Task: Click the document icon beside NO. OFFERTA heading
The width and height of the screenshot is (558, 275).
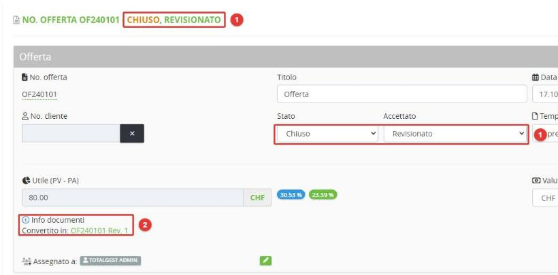Action: pyautogui.click(x=16, y=20)
